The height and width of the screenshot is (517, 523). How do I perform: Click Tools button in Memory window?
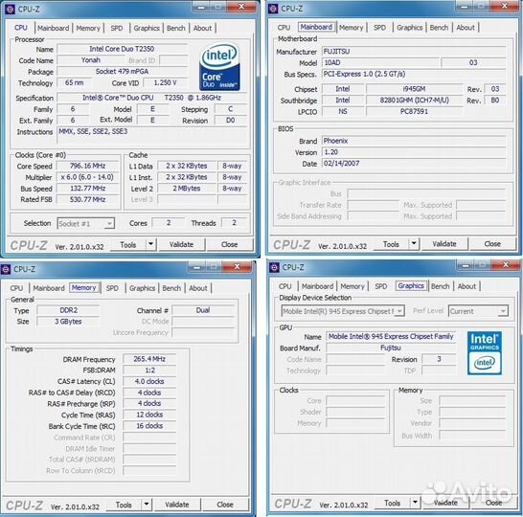tap(124, 505)
